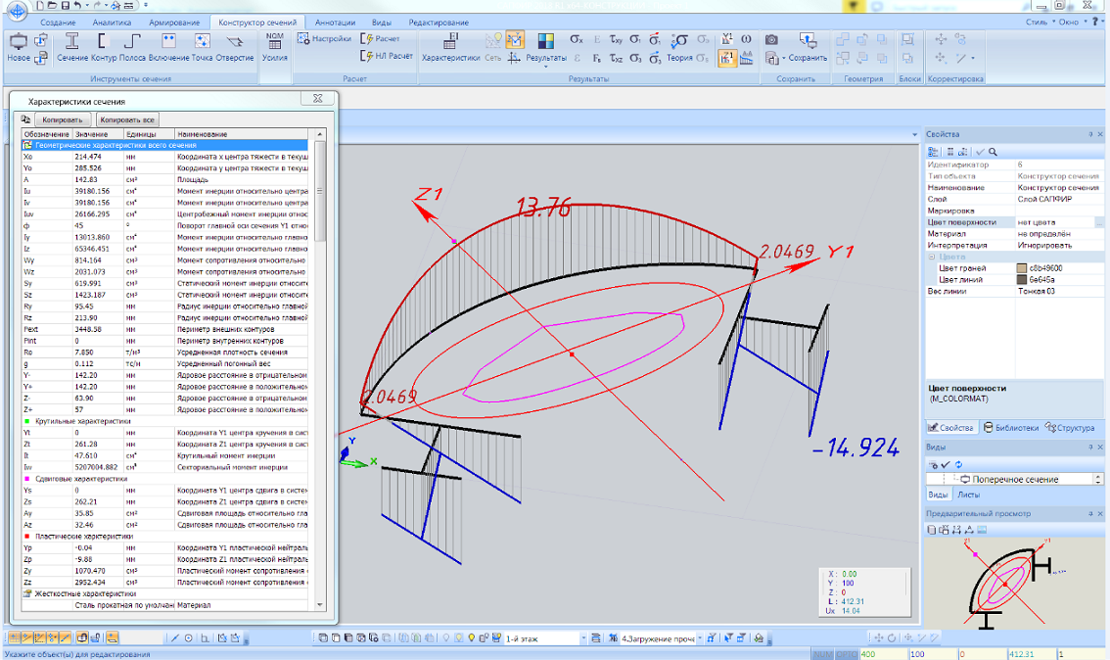Toggle the Z1 diagram display button
The height and width of the screenshot is (660, 1110).
[727, 59]
